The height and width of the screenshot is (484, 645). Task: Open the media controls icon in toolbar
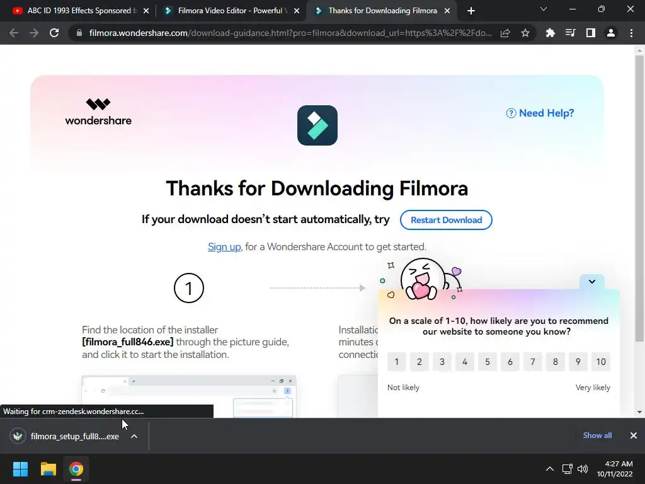570,33
